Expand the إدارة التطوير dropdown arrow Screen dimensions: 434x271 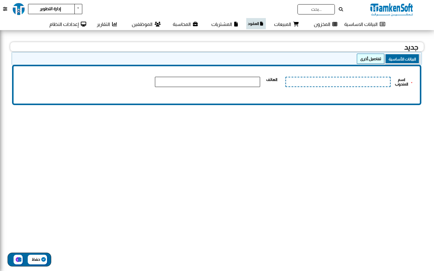pyautogui.click(x=78, y=9)
